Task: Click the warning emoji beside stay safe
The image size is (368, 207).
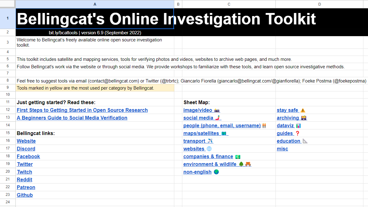Action: coord(303,110)
